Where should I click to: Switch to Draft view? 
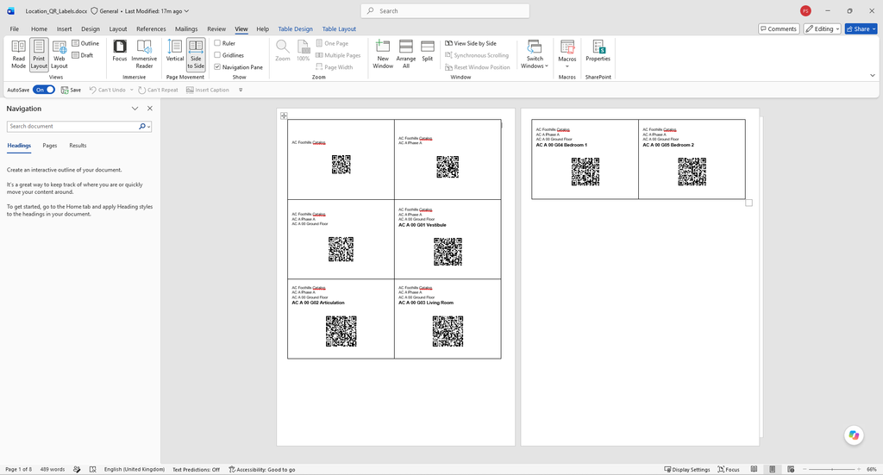coord(83,55)
